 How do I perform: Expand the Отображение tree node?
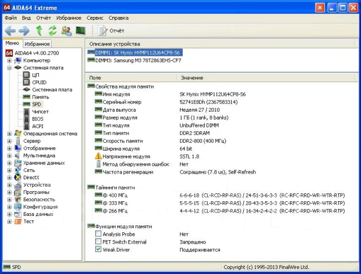click(x=9, y=148)
